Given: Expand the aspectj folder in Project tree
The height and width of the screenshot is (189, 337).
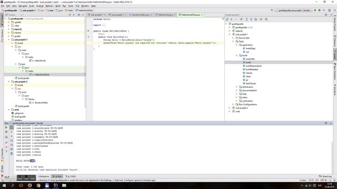Looking at the screenshot, I should 9,29.
